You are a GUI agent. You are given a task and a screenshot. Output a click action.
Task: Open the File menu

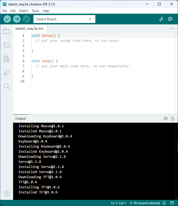(4, 11)
